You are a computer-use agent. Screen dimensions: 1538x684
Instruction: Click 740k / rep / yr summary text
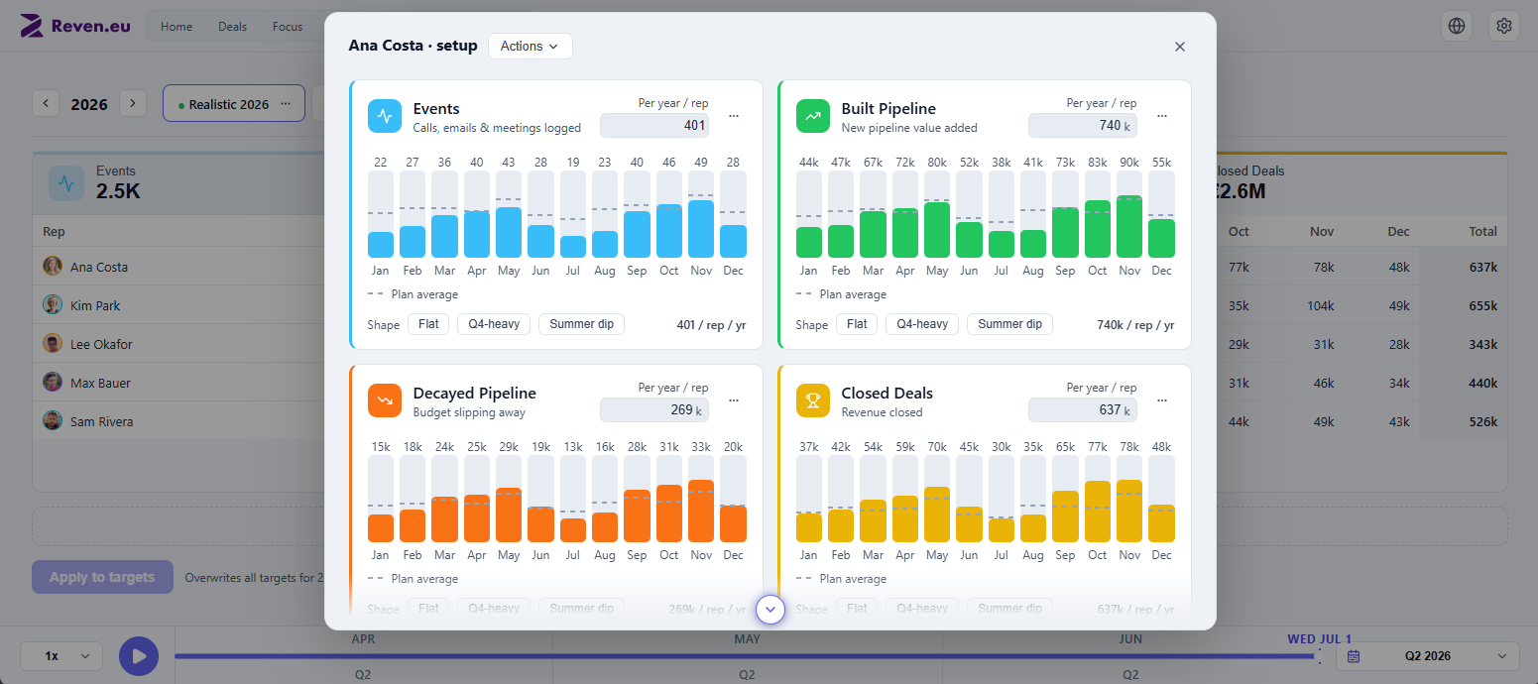tap(1135, 325)
